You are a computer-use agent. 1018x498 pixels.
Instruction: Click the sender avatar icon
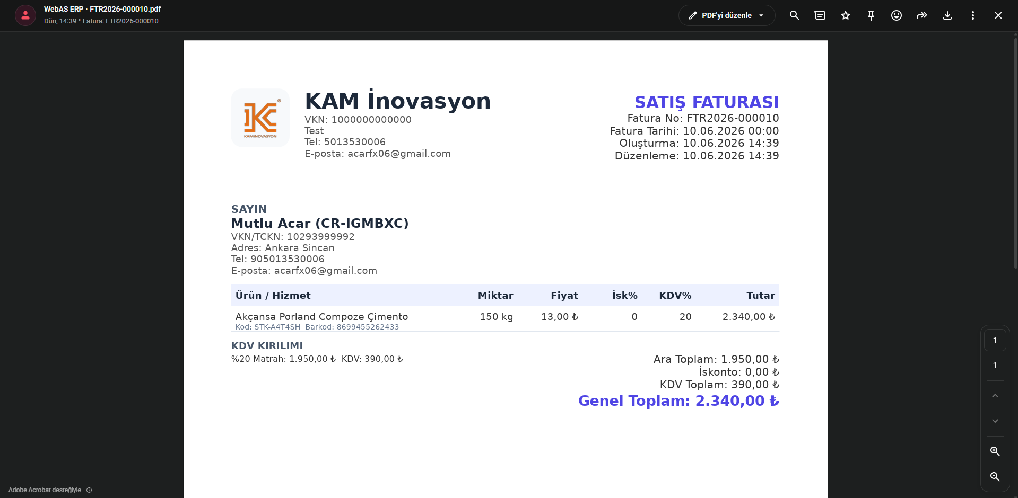point(25,15)
